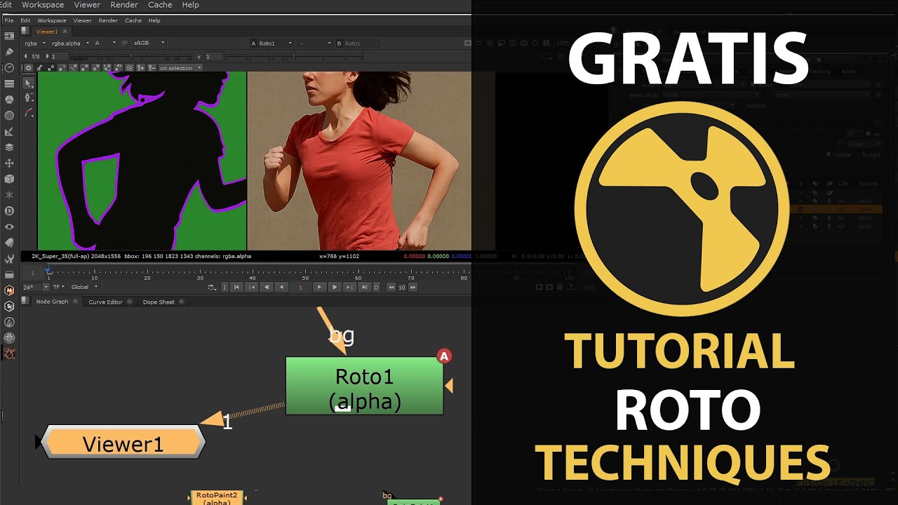Screen dimensions: 898x505
Task: Open the rgba layer dropdown
Action: point(35,43)
